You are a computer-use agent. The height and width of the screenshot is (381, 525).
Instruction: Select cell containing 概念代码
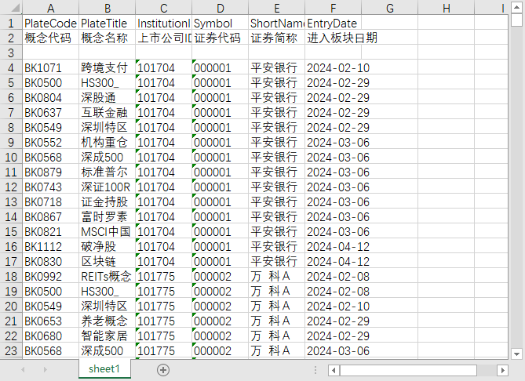(50, 38)
